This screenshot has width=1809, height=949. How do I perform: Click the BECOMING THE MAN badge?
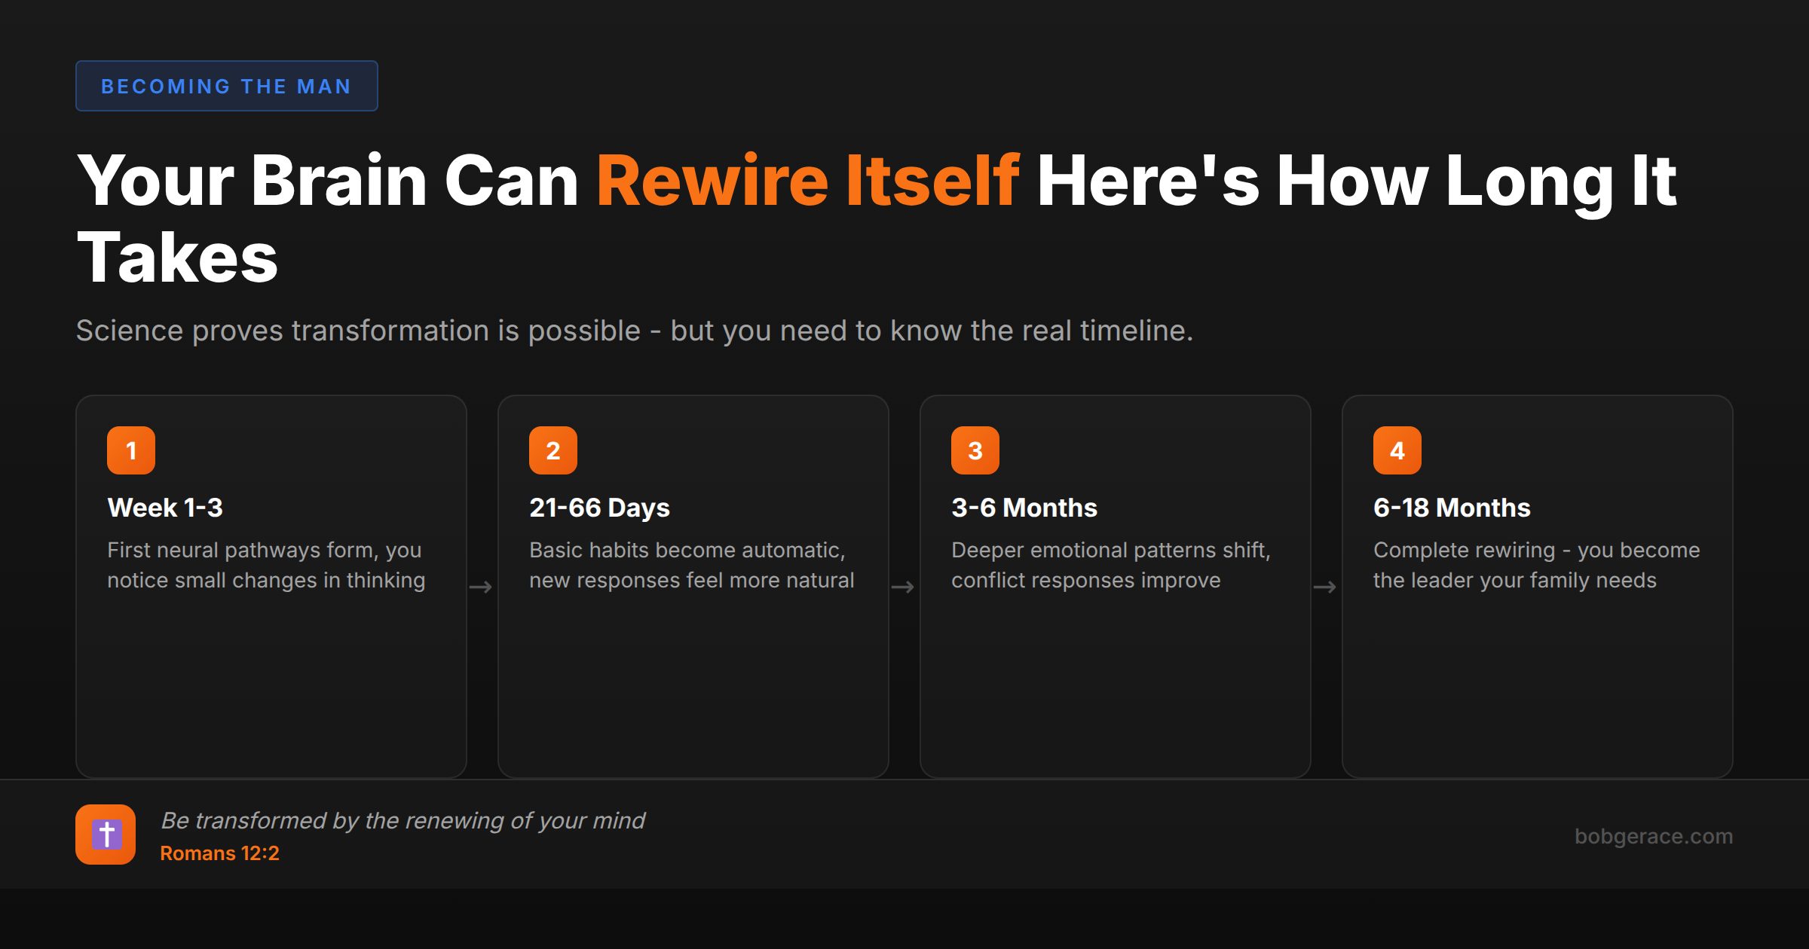tap(226, 87)
